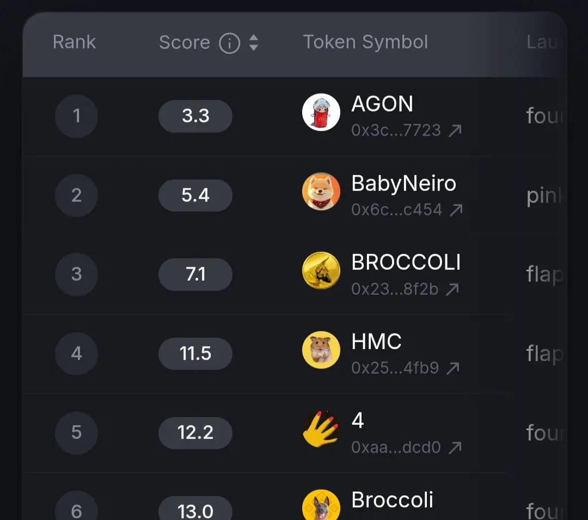588x520 pixels.
Task: Open the AGON token name
Action: [382, 104]
